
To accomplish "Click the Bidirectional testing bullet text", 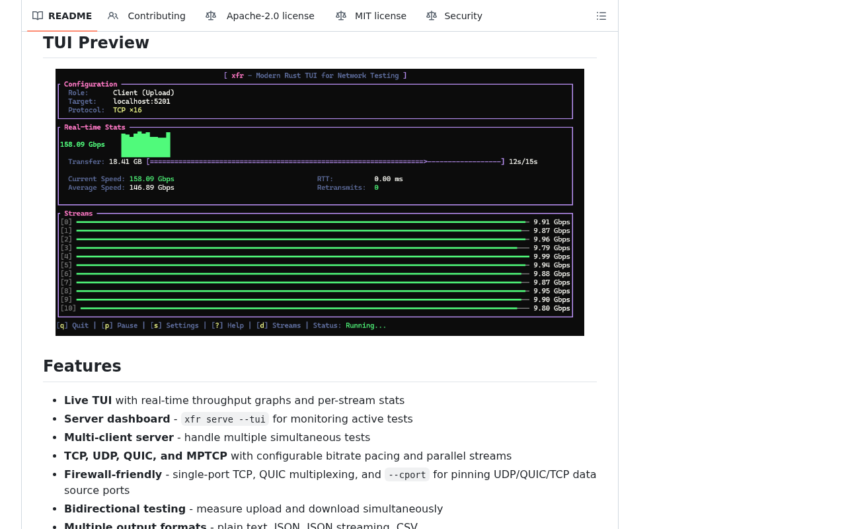I will pyautogui.click(x=125, y=509).
